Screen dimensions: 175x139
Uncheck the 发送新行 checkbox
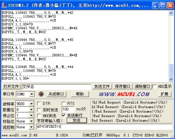coord(63,116)
